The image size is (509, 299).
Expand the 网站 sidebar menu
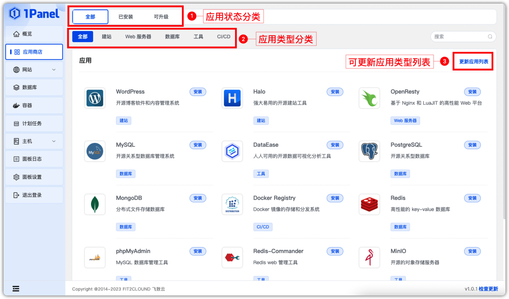click(34, 70)
